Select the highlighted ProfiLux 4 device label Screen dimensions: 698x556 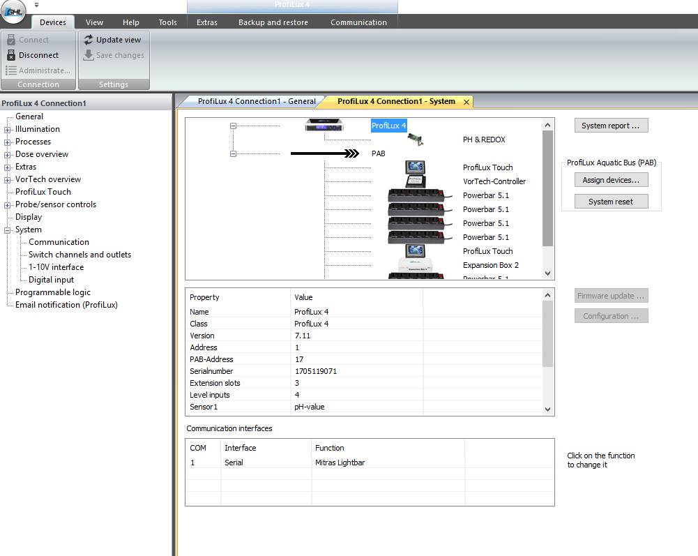tap(388, 126)
